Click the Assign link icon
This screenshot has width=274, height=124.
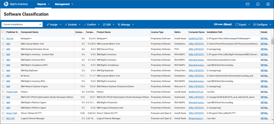[48, 25]
